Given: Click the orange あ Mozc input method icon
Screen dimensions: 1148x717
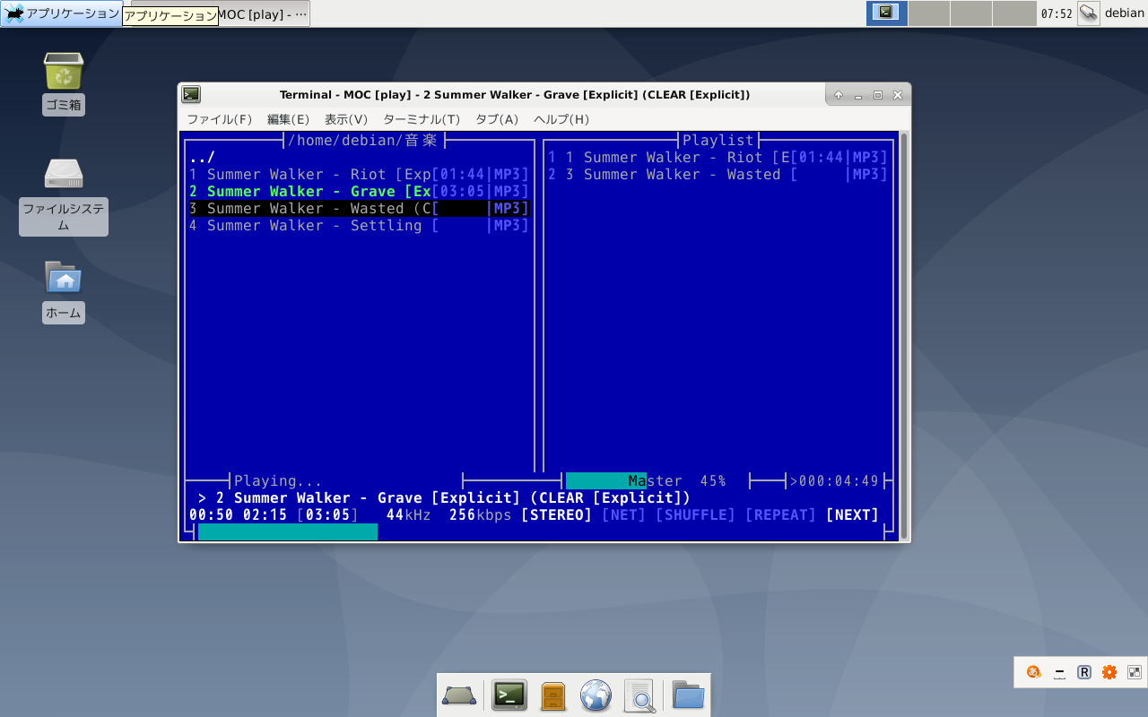Looking at the screenshot, I should pos(1034,672).
